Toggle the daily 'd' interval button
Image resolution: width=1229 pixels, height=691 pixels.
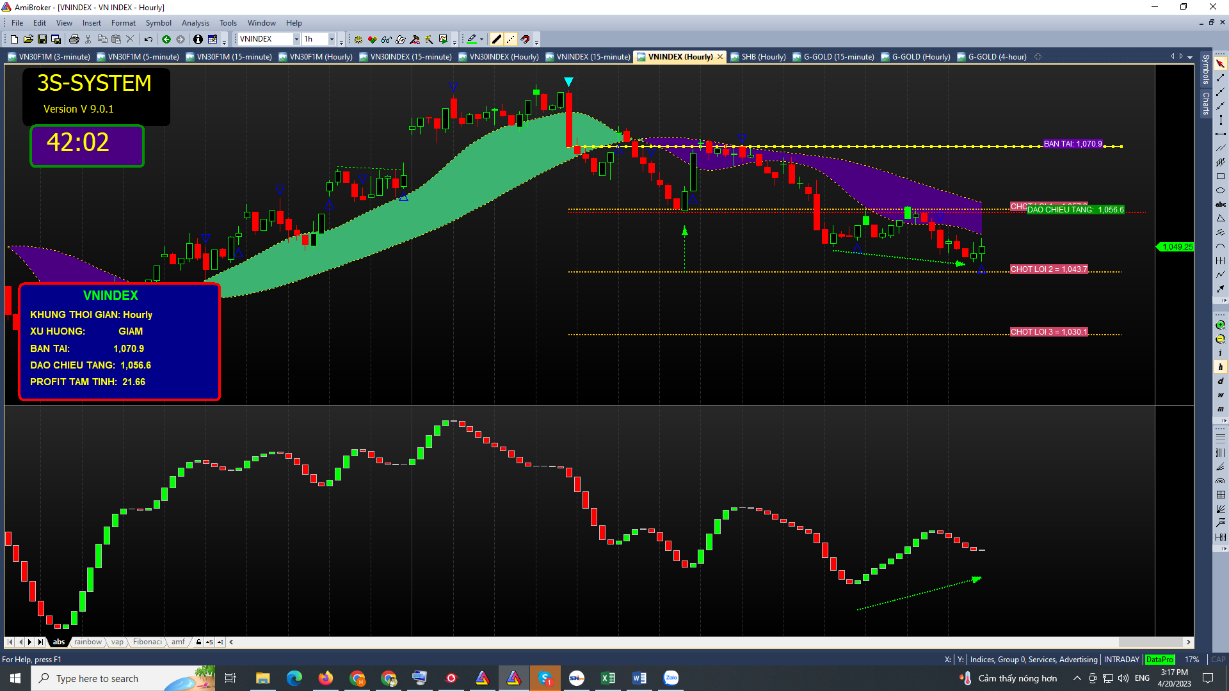pyautogui.click(x=1220, y=381)
